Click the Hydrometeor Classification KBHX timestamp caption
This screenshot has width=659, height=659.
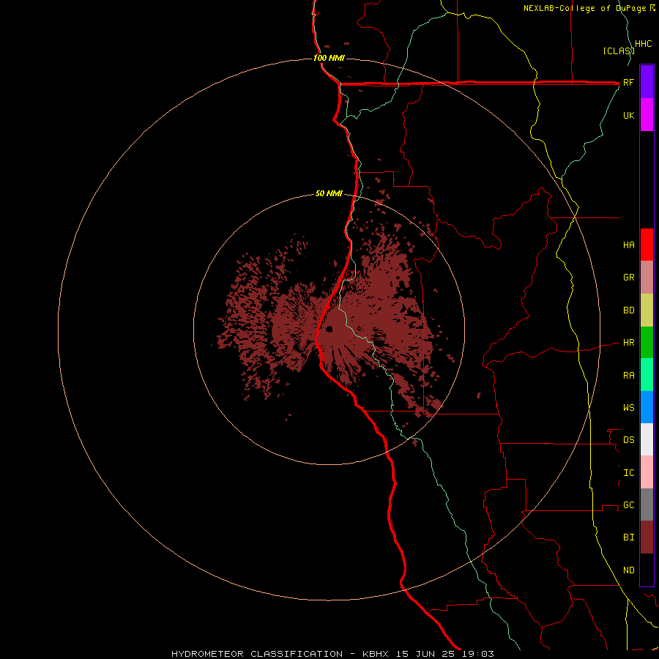[x=332, y=654]
